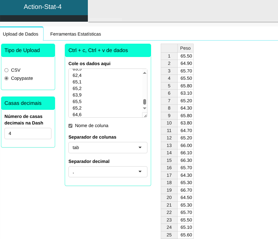Screen dimensions: 278x239
Task: Select the Peso column header
Action: (x=185, y=48)
